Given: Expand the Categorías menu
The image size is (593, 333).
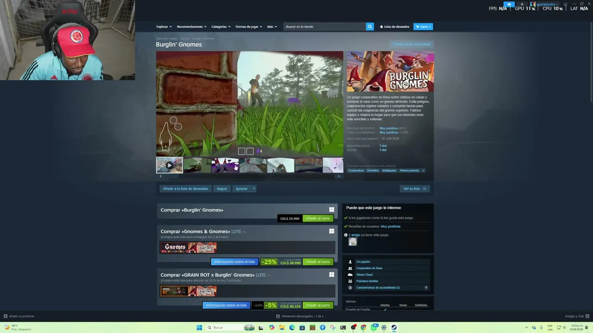Looking at the screenshot, I should pos(221,27).
